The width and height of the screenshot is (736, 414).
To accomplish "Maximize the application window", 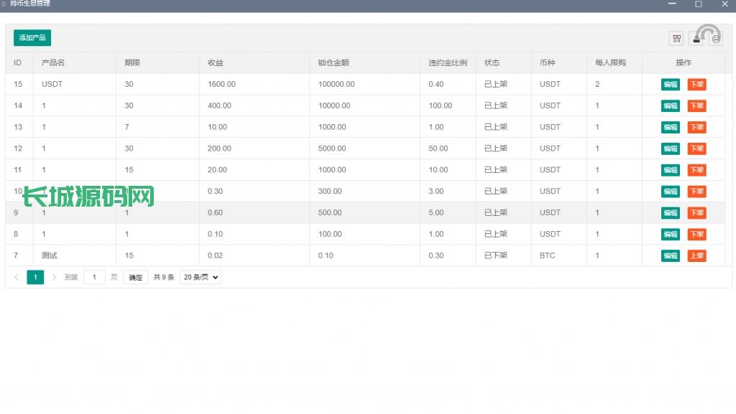I will pos(698,4).
